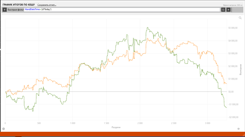Viewport: 245px width, 137px height.
Task: Click the window resize grip in corner
Action: [x=244, y=136]
